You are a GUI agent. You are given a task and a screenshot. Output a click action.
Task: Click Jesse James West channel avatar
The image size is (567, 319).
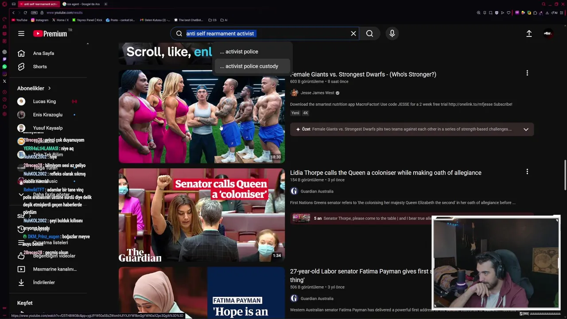click(294, 93)
